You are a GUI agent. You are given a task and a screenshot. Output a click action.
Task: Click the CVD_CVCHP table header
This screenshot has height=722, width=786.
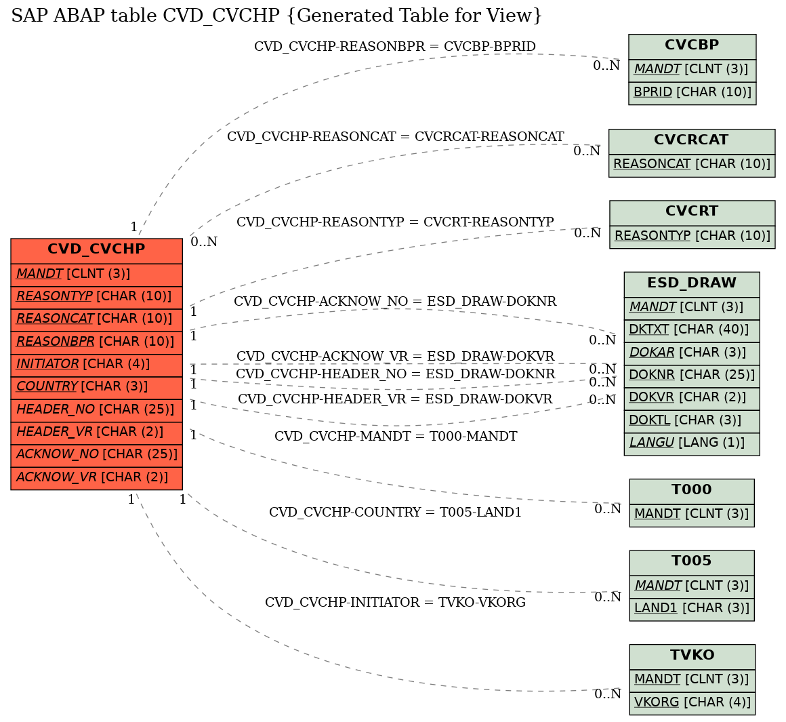pos(96,251)
